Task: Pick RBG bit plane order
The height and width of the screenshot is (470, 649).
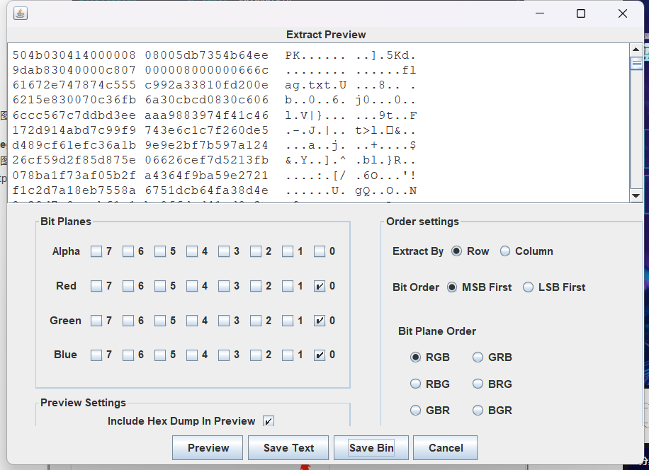Action: (x=416, y=384)
